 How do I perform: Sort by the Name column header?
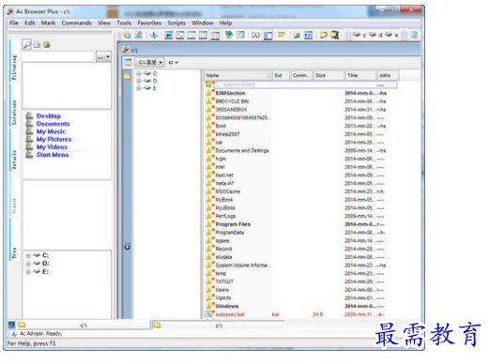pyautogui.click(x=237, y=76)
